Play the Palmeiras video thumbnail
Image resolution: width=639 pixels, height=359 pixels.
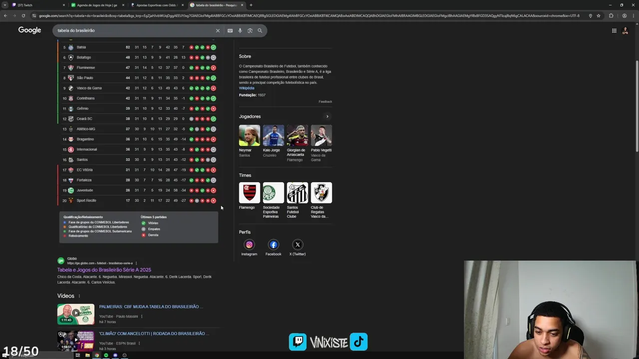76,314
